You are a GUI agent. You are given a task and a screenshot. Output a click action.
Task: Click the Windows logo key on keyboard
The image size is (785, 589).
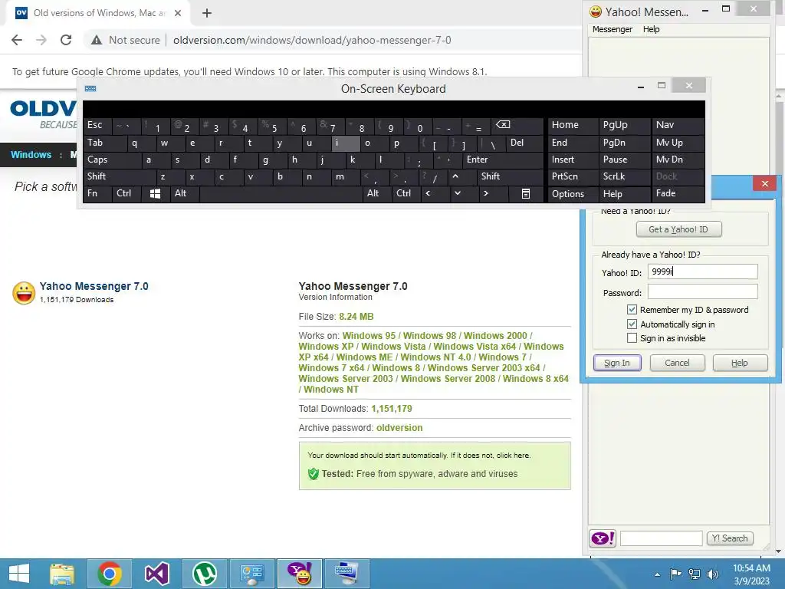coord(155,193)
